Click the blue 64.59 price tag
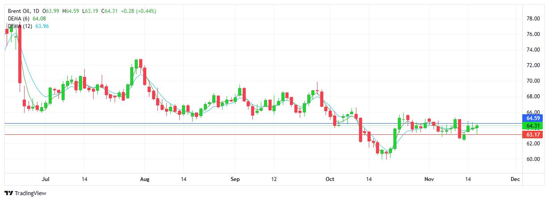The height and width of the screenshot is (201, 549). coord(533,118)
